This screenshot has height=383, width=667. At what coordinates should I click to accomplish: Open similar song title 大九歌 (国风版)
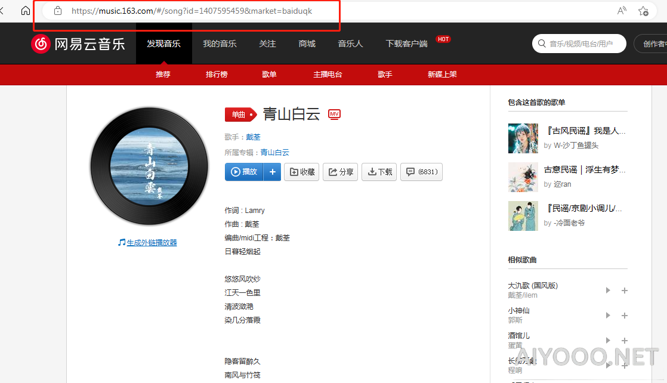coord(533,286)
